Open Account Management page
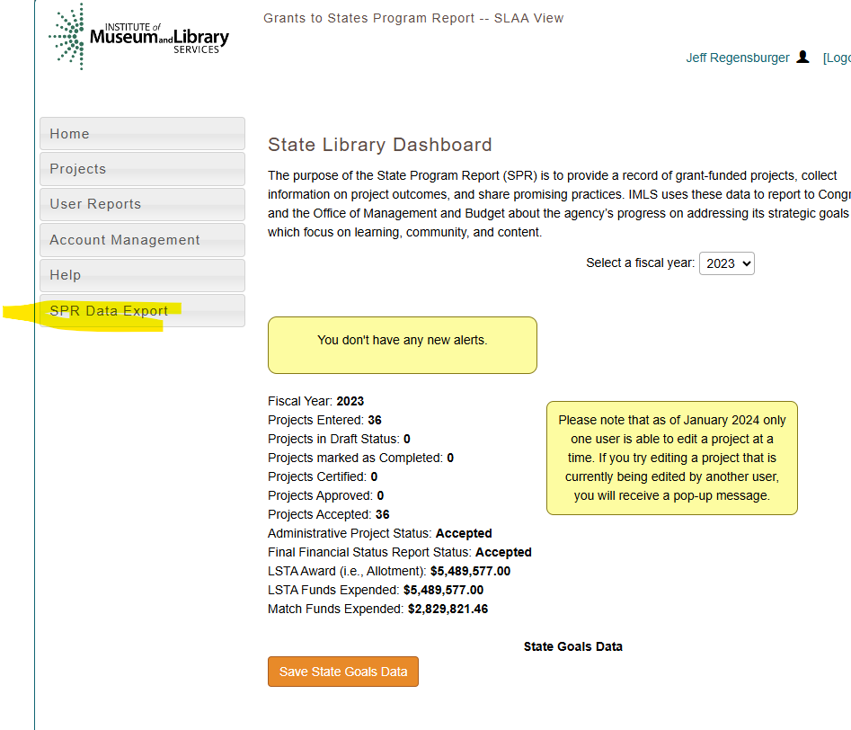This screenshot has width=851, height=730. [x=142, y=240]
